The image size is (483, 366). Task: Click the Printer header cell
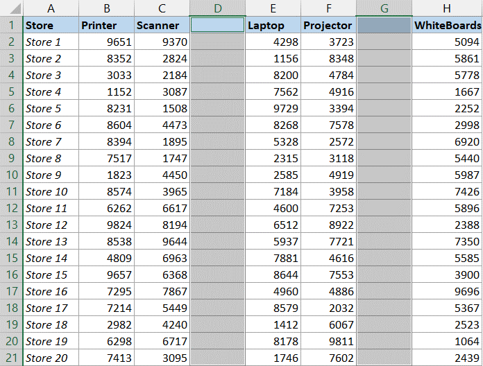[107, 25]
